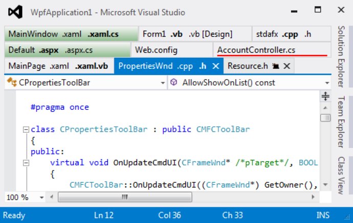The image size is (353, 223).
Task: Click Ch 33 in status bar
Action: click(x=232, y=215)
